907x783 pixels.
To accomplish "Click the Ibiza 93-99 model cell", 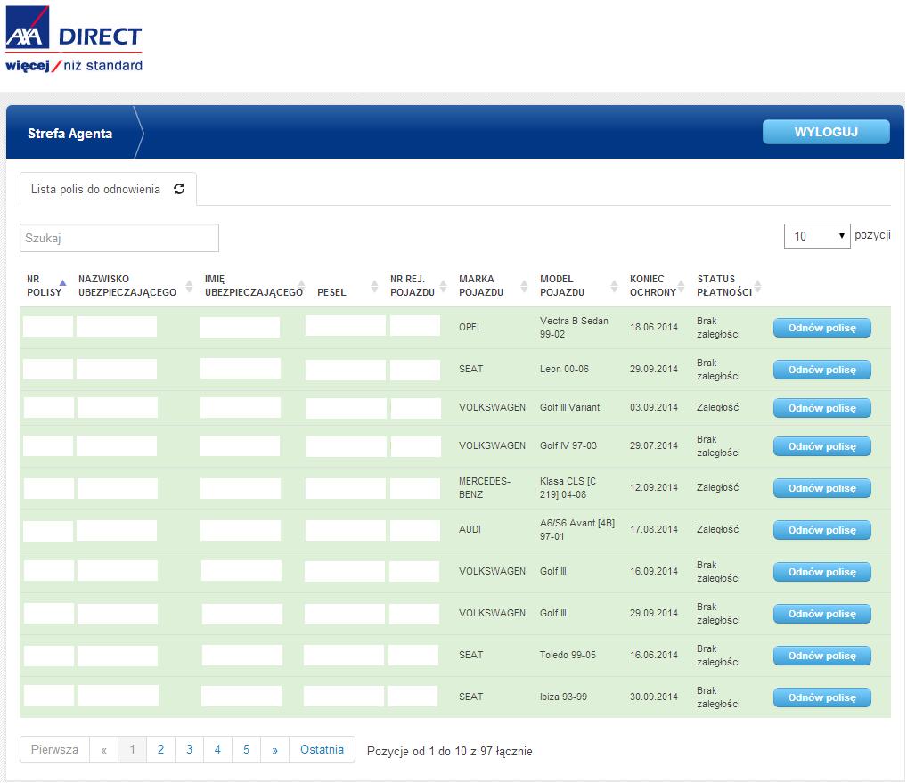I will pyautogui.click(x=563, y=697).
